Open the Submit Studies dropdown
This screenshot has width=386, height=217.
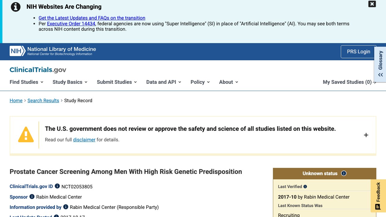(117, 82)
